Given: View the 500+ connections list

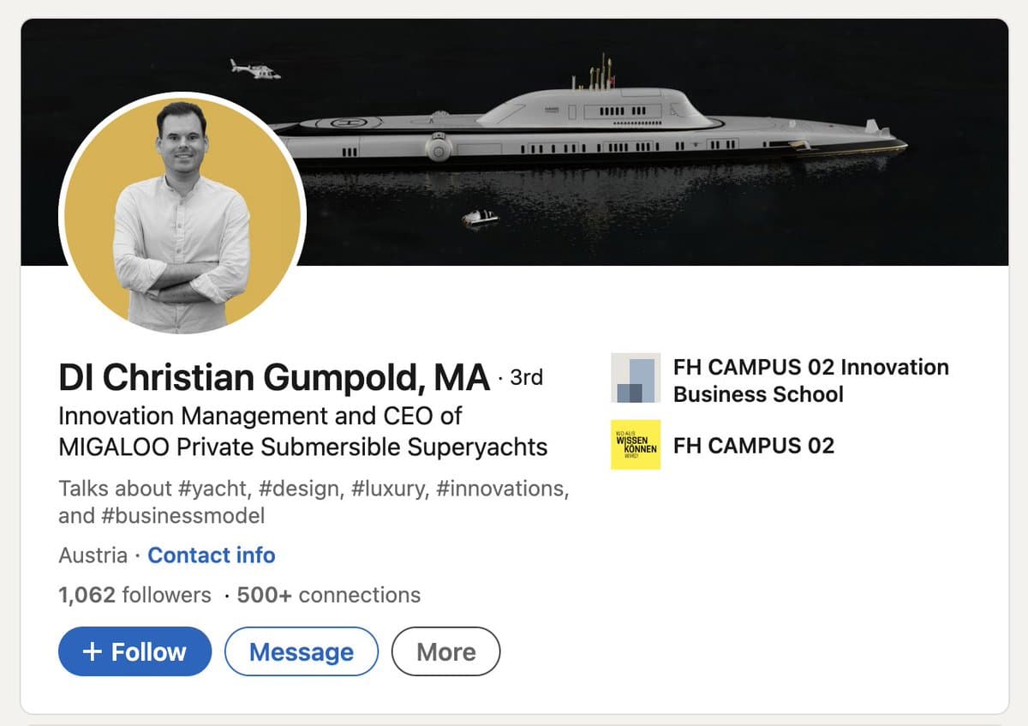Looking at the screenshot, I should (x=329, y=595).
